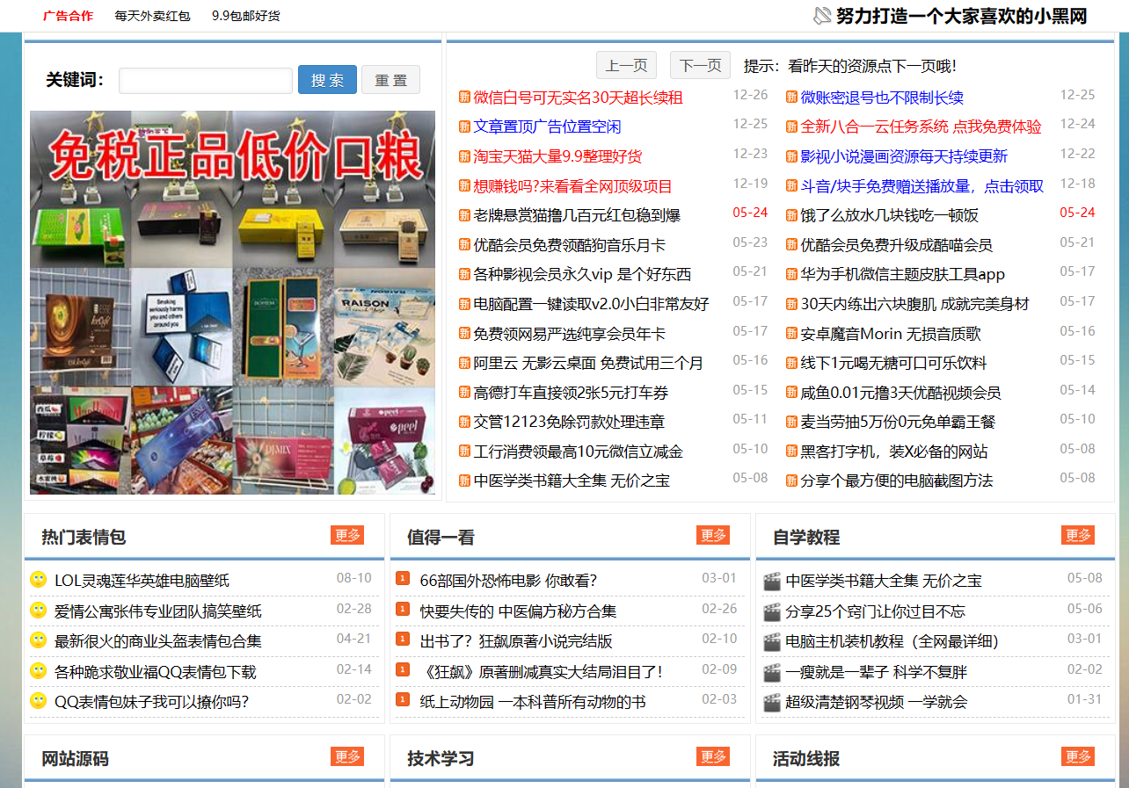Open the 想赚钱吗?来看看全网顶级项目 link
This screenshot has width=1129, height=788.
click(x=572, y=186)
